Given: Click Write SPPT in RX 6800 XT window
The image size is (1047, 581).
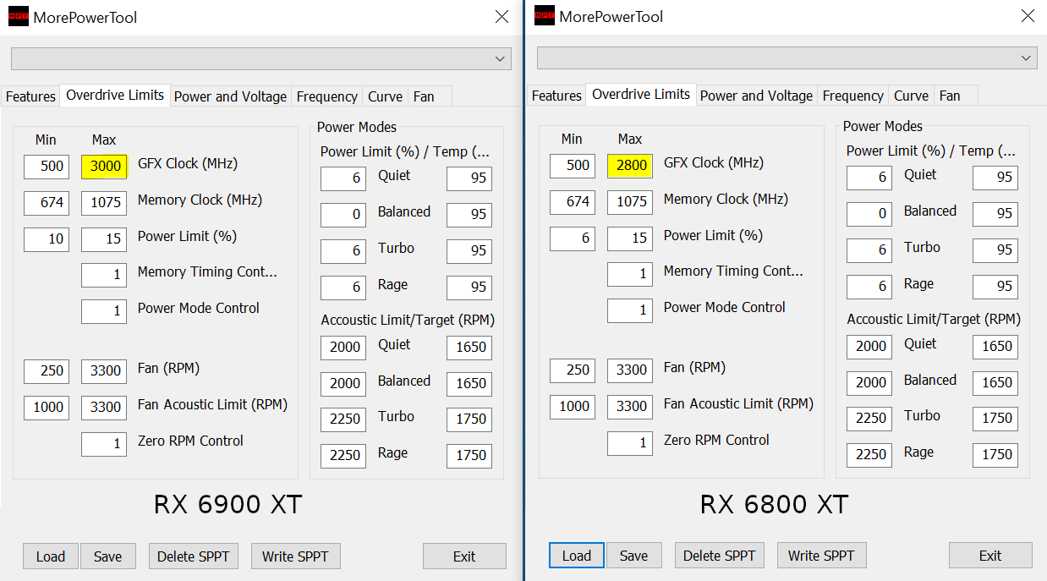Looking at the screenshot, I should [822, 556].
